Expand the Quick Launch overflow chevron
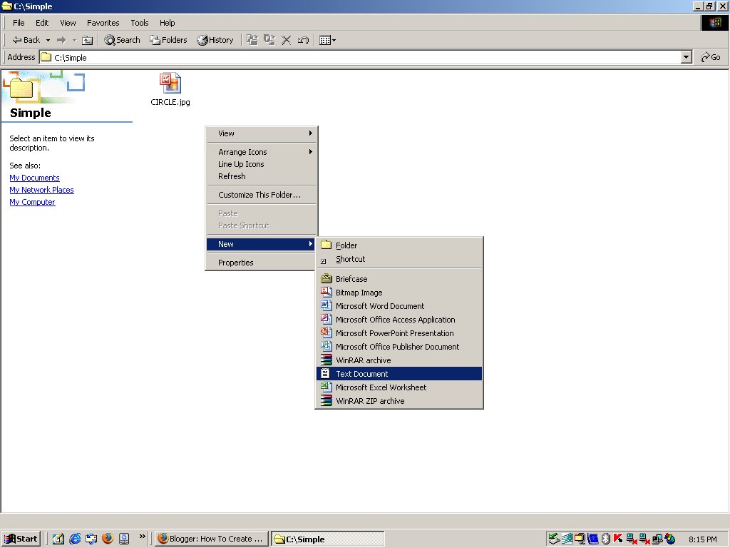This screenshot has width=730, height=548. pos(142,537)
